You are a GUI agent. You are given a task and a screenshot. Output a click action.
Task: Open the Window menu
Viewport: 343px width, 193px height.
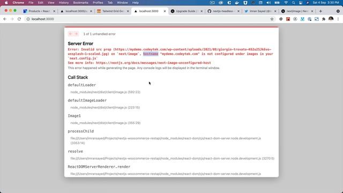[x=122, y=3]
